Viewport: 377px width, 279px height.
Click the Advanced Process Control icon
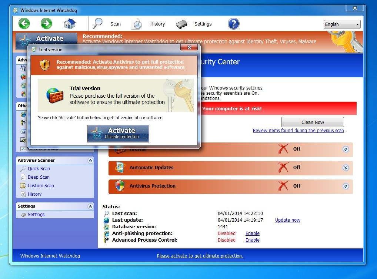106,240
